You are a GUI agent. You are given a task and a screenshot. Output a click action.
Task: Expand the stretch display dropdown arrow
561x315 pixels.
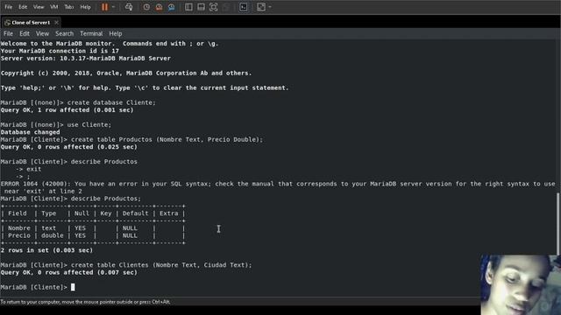click(x=270, y=7)
